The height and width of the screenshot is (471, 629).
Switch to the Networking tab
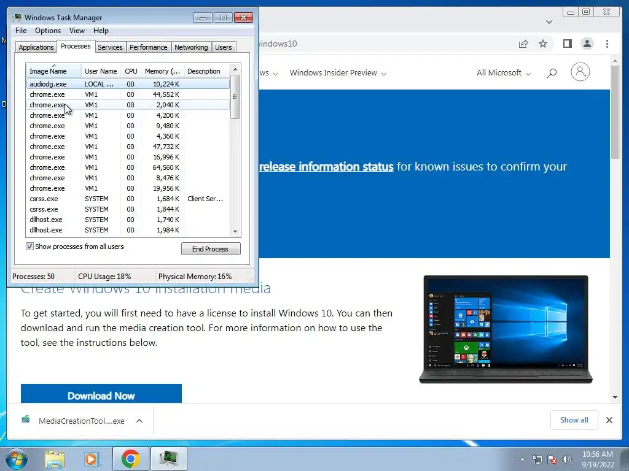coord(191,47)
